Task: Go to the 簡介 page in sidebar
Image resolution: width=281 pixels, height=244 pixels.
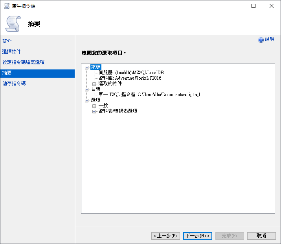Action: (x=7, y=41)
